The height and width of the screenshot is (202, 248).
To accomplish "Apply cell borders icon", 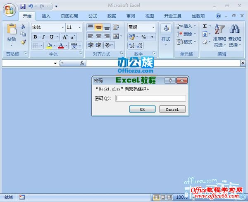I will 36,46.
